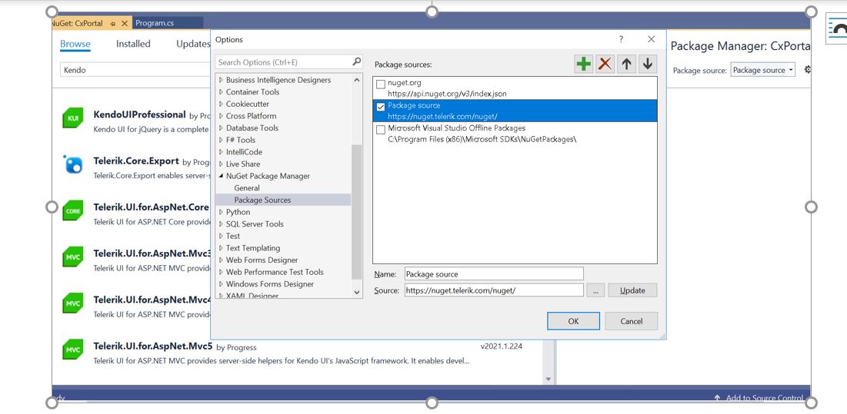Enable Microsoft Visual Studio Offline Packages checkbox
847x414 pixels.
(381, 129)
